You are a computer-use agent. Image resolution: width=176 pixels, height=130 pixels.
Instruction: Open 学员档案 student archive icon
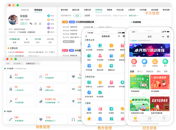[89, 66]
